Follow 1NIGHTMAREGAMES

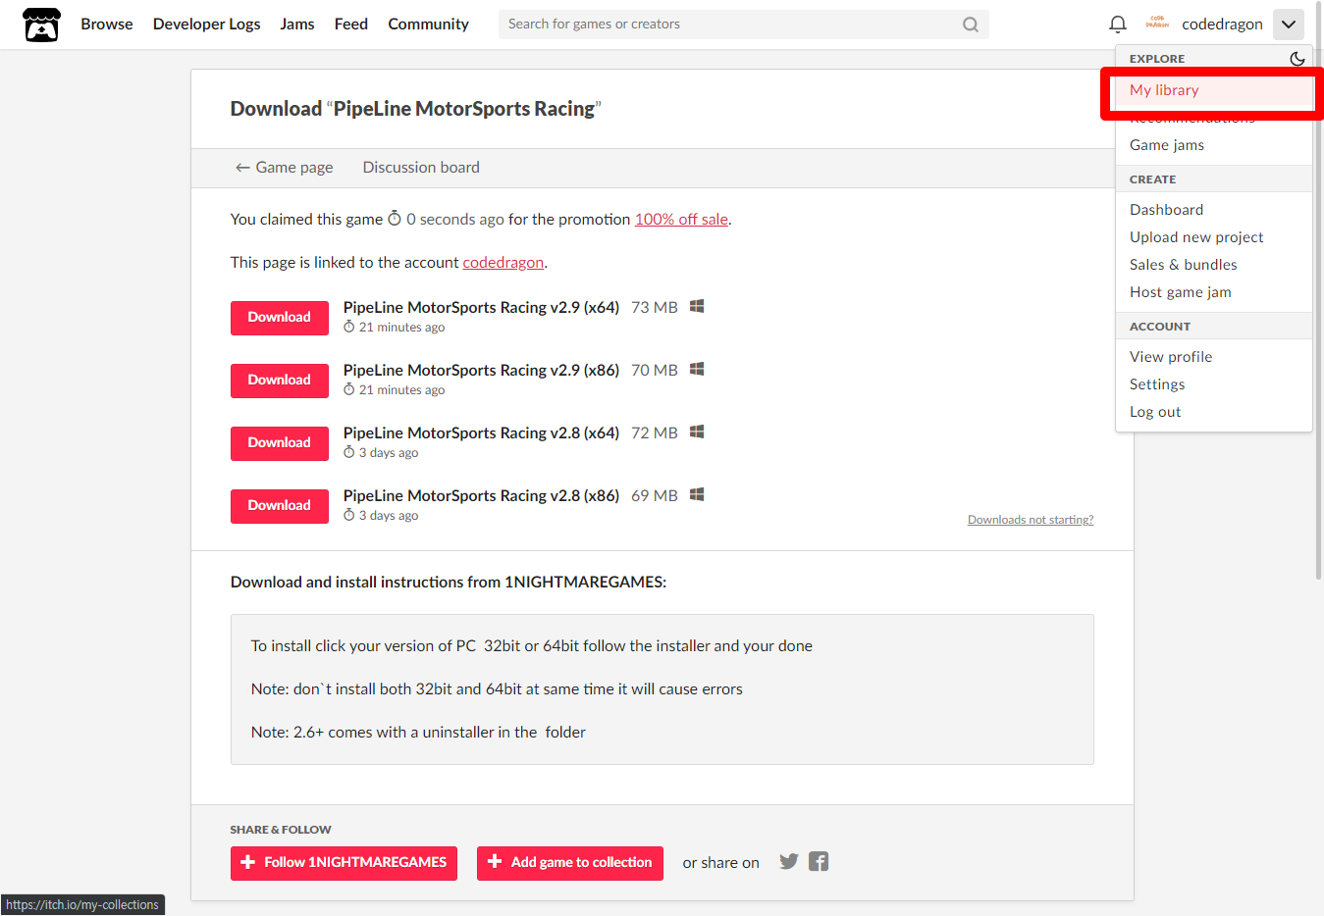(x=344, y=863)
